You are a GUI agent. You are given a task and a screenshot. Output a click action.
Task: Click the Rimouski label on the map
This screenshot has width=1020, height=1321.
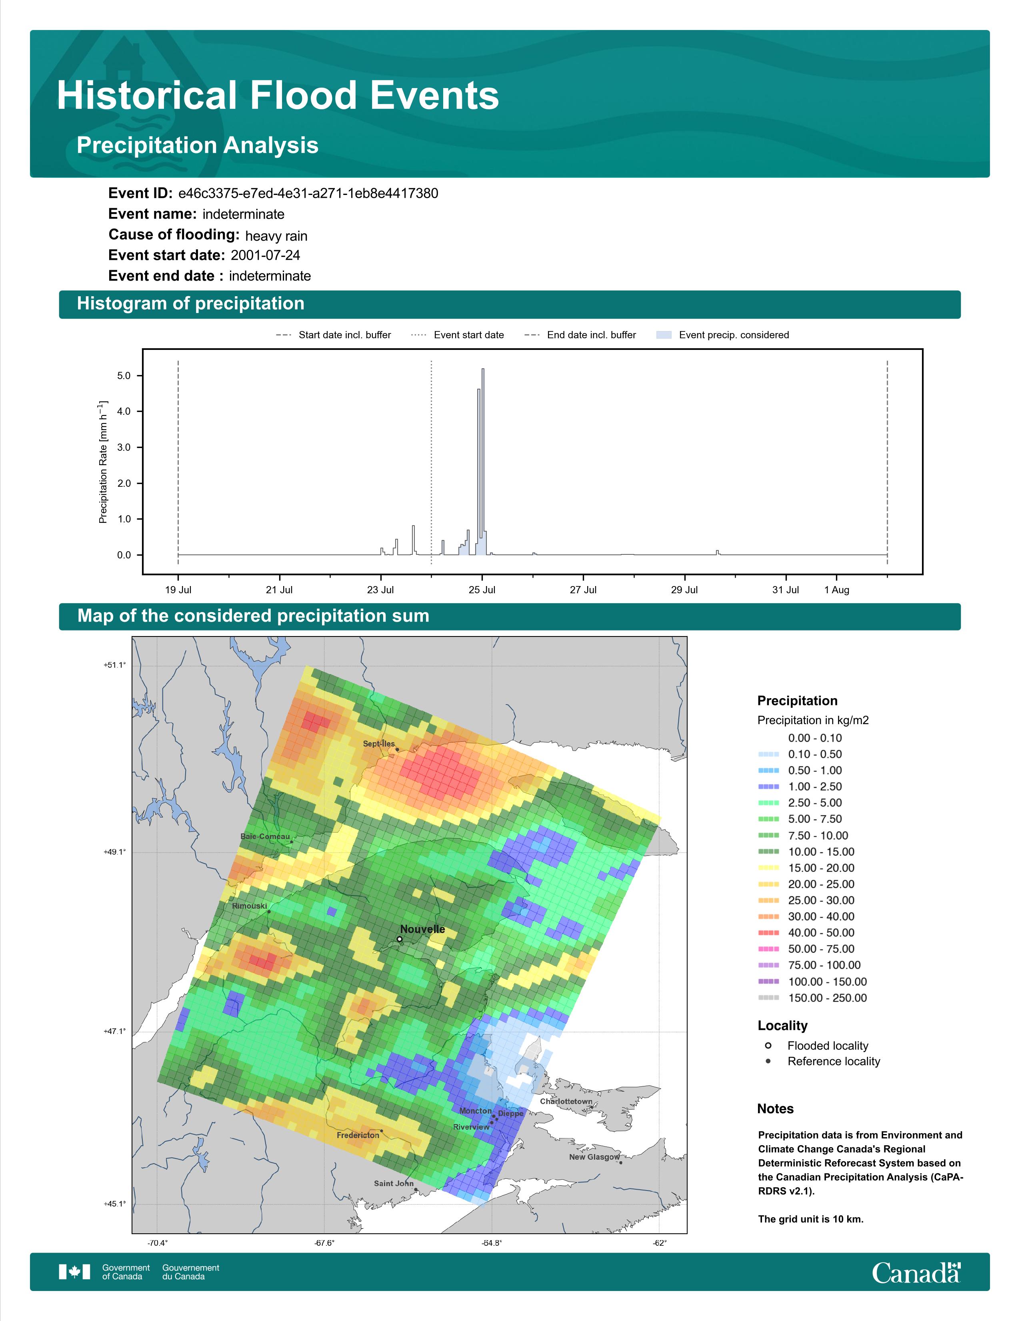pyautogui.click(x=250, y=906)
